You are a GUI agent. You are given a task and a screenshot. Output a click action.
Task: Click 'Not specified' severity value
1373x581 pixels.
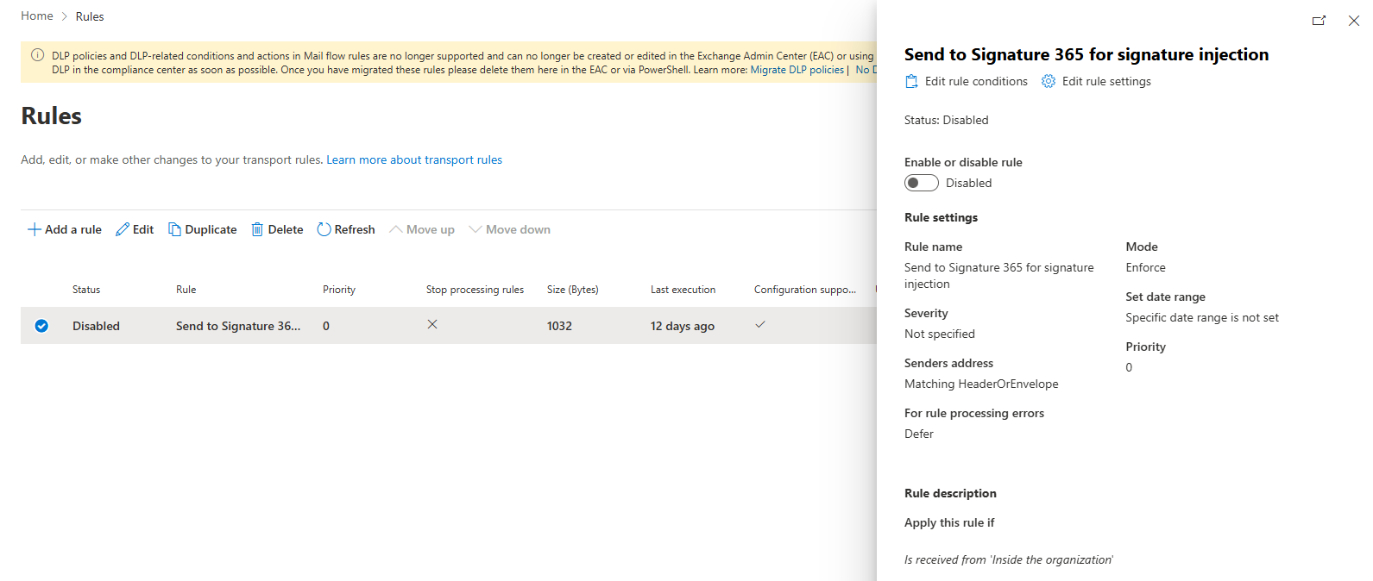tap(940, 334)
